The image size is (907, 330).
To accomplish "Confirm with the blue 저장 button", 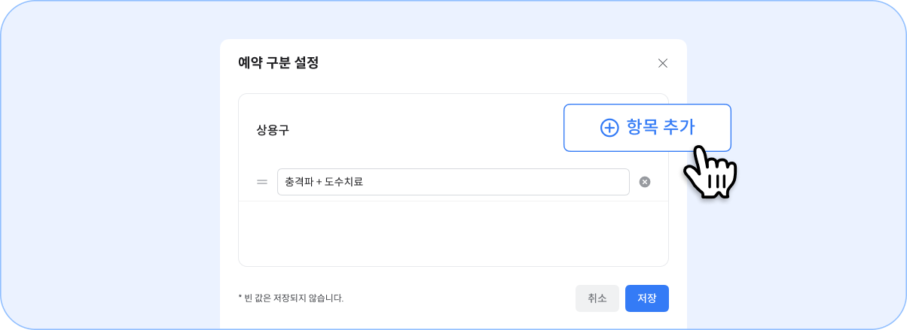I will (647, 298).
